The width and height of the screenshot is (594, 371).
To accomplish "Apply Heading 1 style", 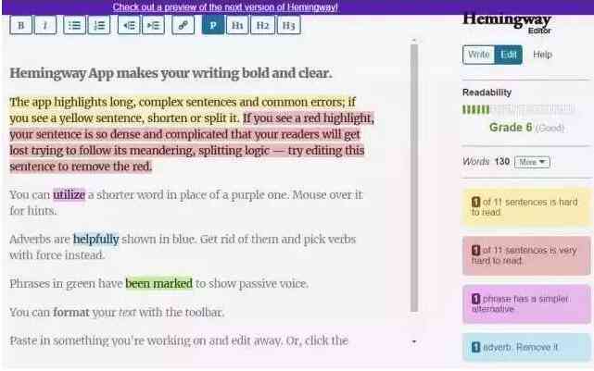I will [237, 25].
